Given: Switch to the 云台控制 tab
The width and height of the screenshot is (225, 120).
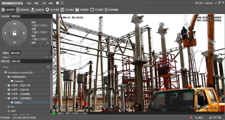Looking at the screenshot, I should [x=5, y=16].
